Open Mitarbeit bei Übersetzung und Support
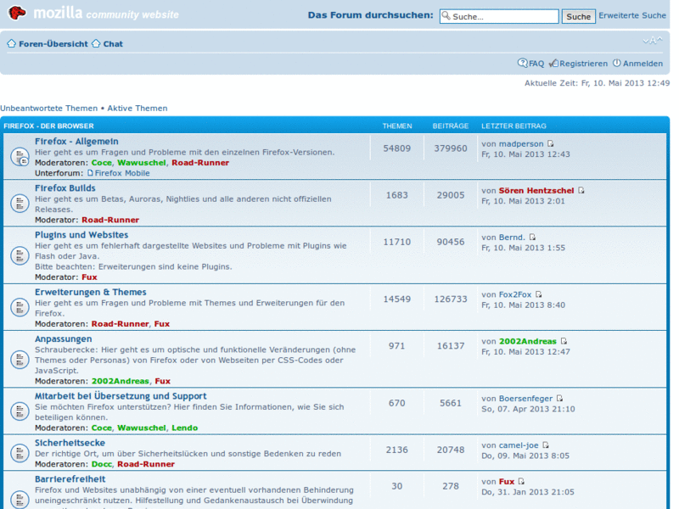Viewport: 679px width, 509px height. [121, 396]
